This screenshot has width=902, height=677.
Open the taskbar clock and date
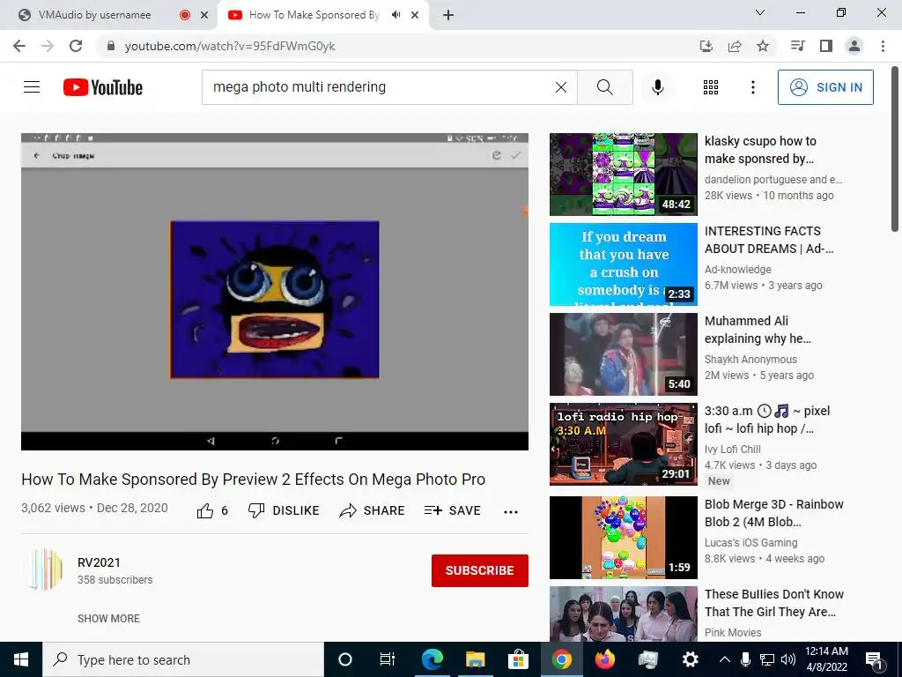(x=826, y=659)
